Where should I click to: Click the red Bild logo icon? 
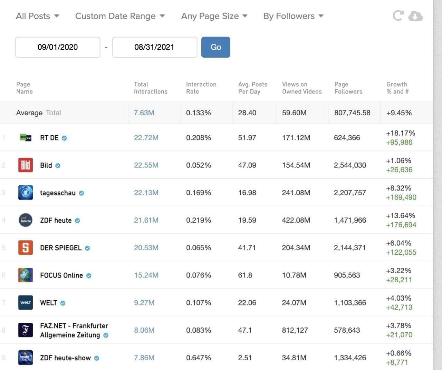26,165
